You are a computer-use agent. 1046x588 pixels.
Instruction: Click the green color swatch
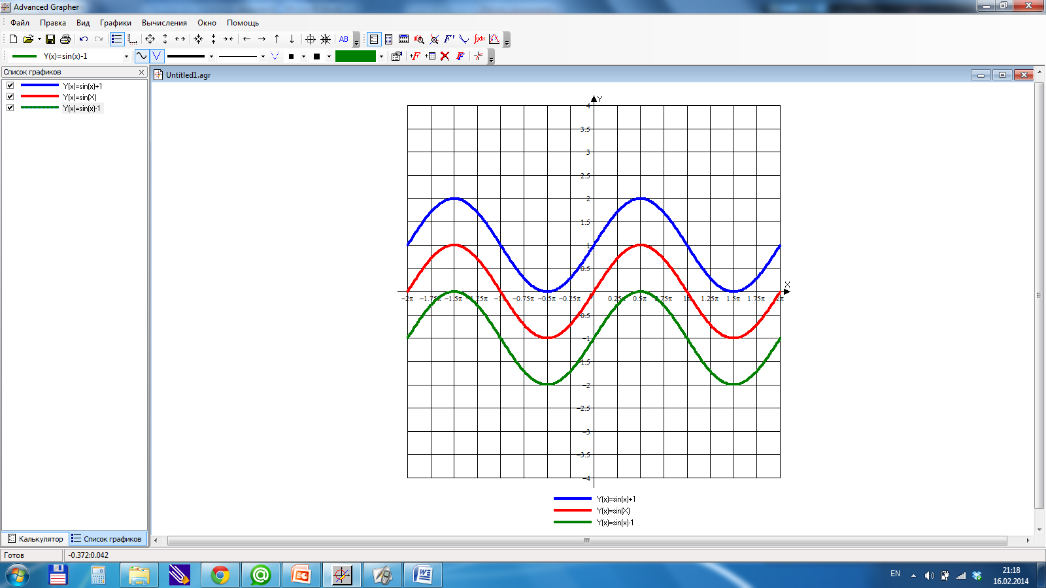click(356, 56)
